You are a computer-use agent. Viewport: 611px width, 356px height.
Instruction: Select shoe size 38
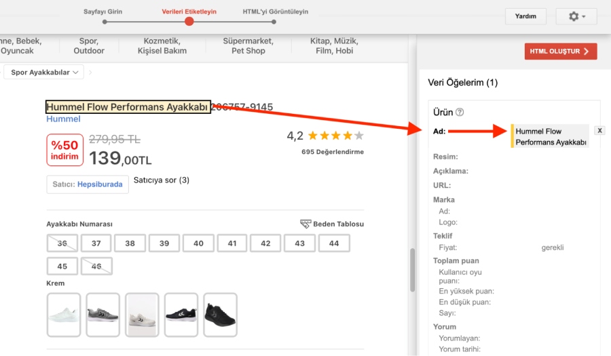130,243
